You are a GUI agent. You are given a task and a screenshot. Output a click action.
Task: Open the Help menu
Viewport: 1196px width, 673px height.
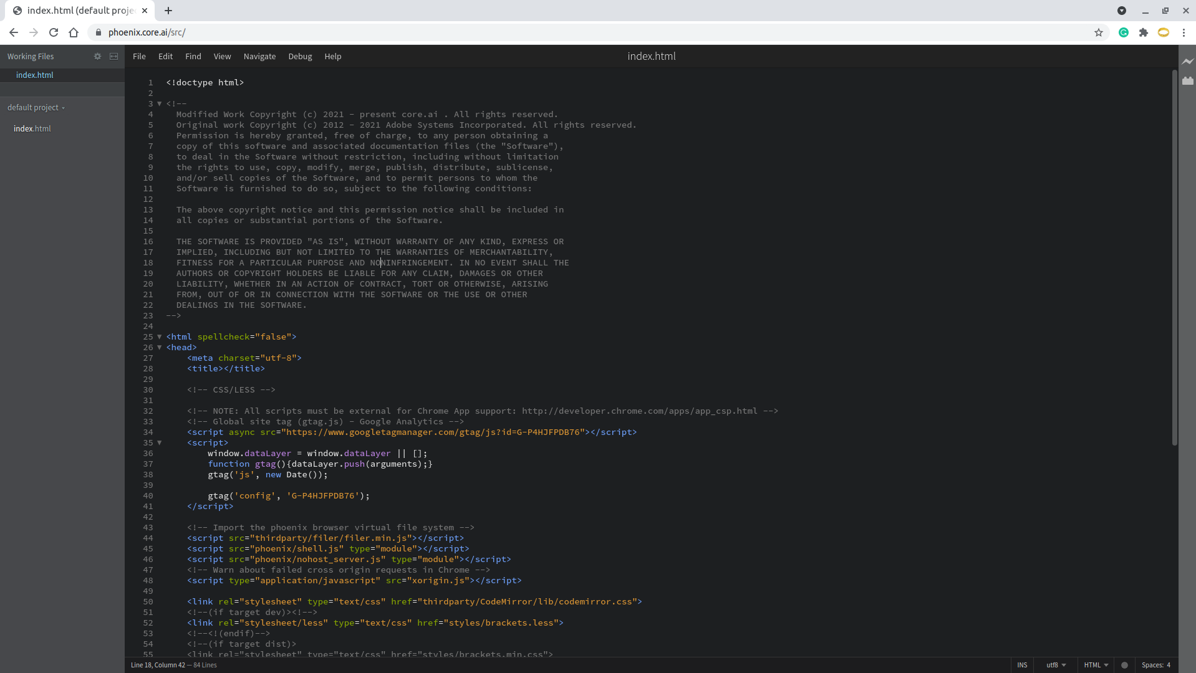tap(332, 56)
